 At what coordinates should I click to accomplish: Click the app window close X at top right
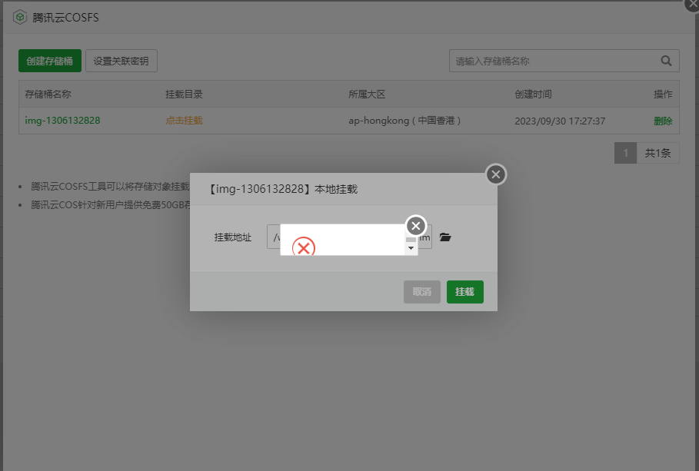pyautogui.click(x=691, y=5)
